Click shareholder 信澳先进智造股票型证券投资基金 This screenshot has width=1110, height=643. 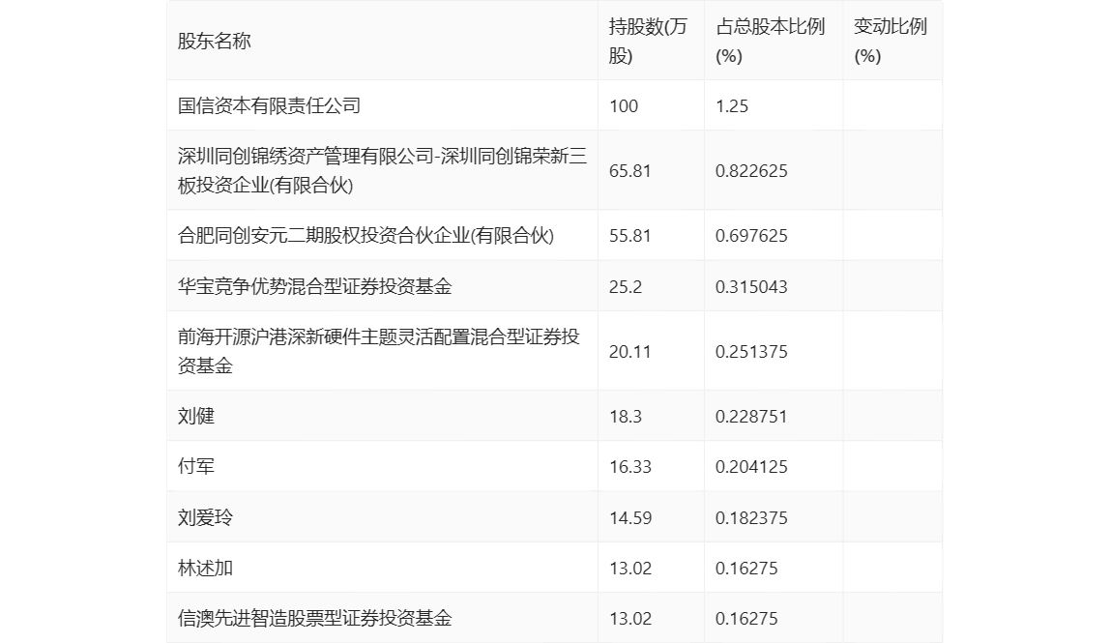click(315, 618)
